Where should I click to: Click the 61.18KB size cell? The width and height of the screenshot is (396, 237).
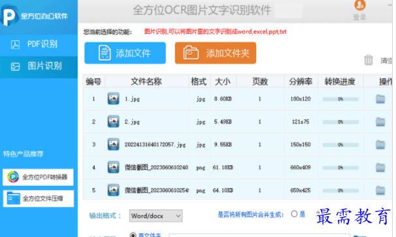coord(223,167)
